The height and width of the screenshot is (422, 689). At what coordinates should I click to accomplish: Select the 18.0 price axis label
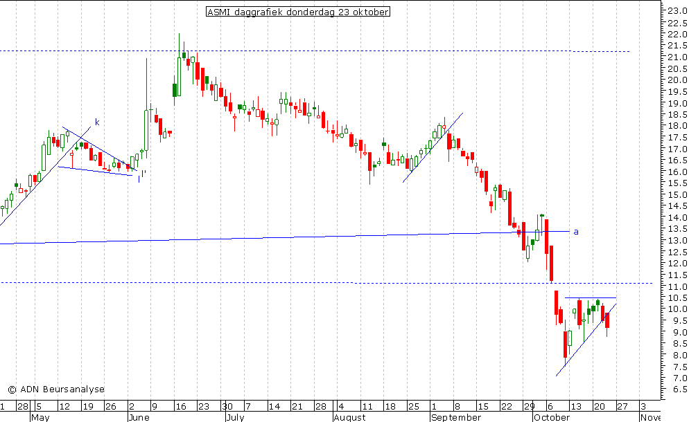(678, 126)
